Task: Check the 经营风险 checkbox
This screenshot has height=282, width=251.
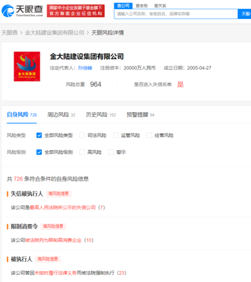Action: click(x=149, y=135)
